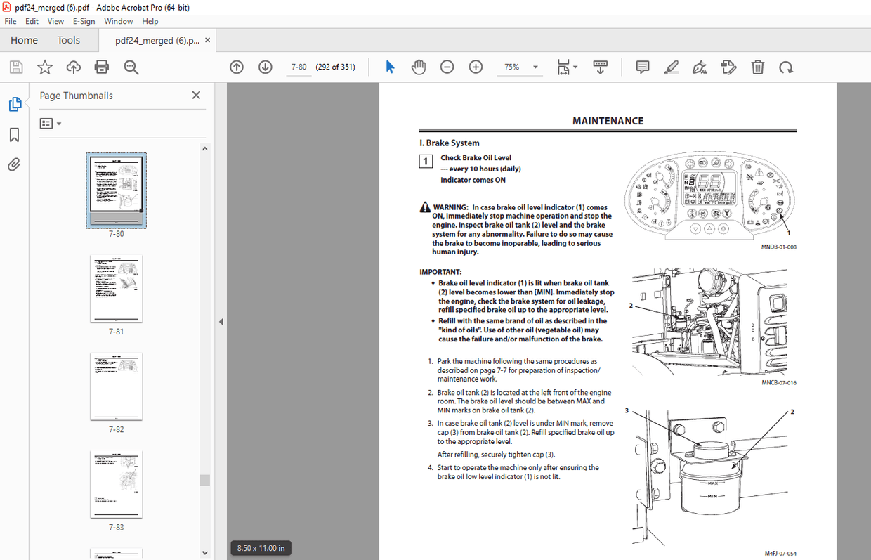Open the Fill & Sign pen tool
The image size is (871, 560).
(x=700, y=67)
